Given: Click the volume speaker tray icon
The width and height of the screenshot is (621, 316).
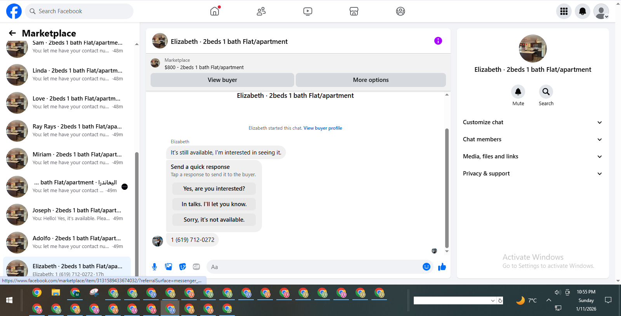Looking at the screenshot, I should 558,292.
